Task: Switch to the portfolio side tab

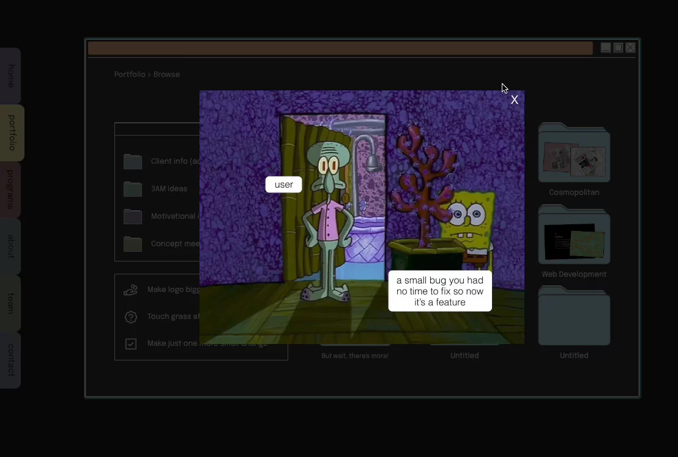Action: (12, 133)
